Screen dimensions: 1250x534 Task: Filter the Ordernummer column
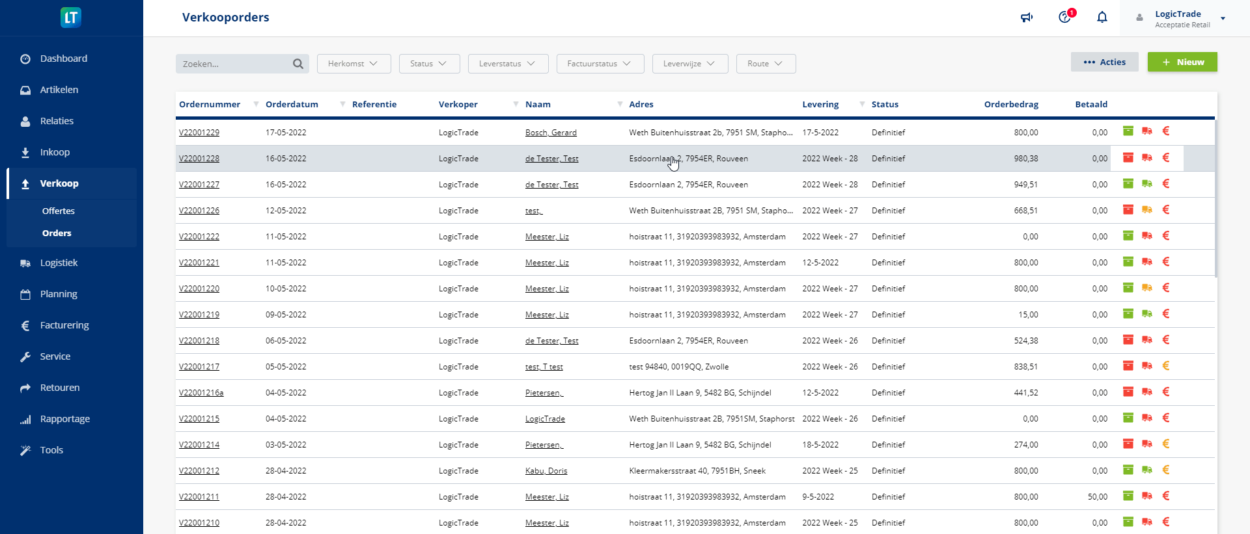pos(256,104)
